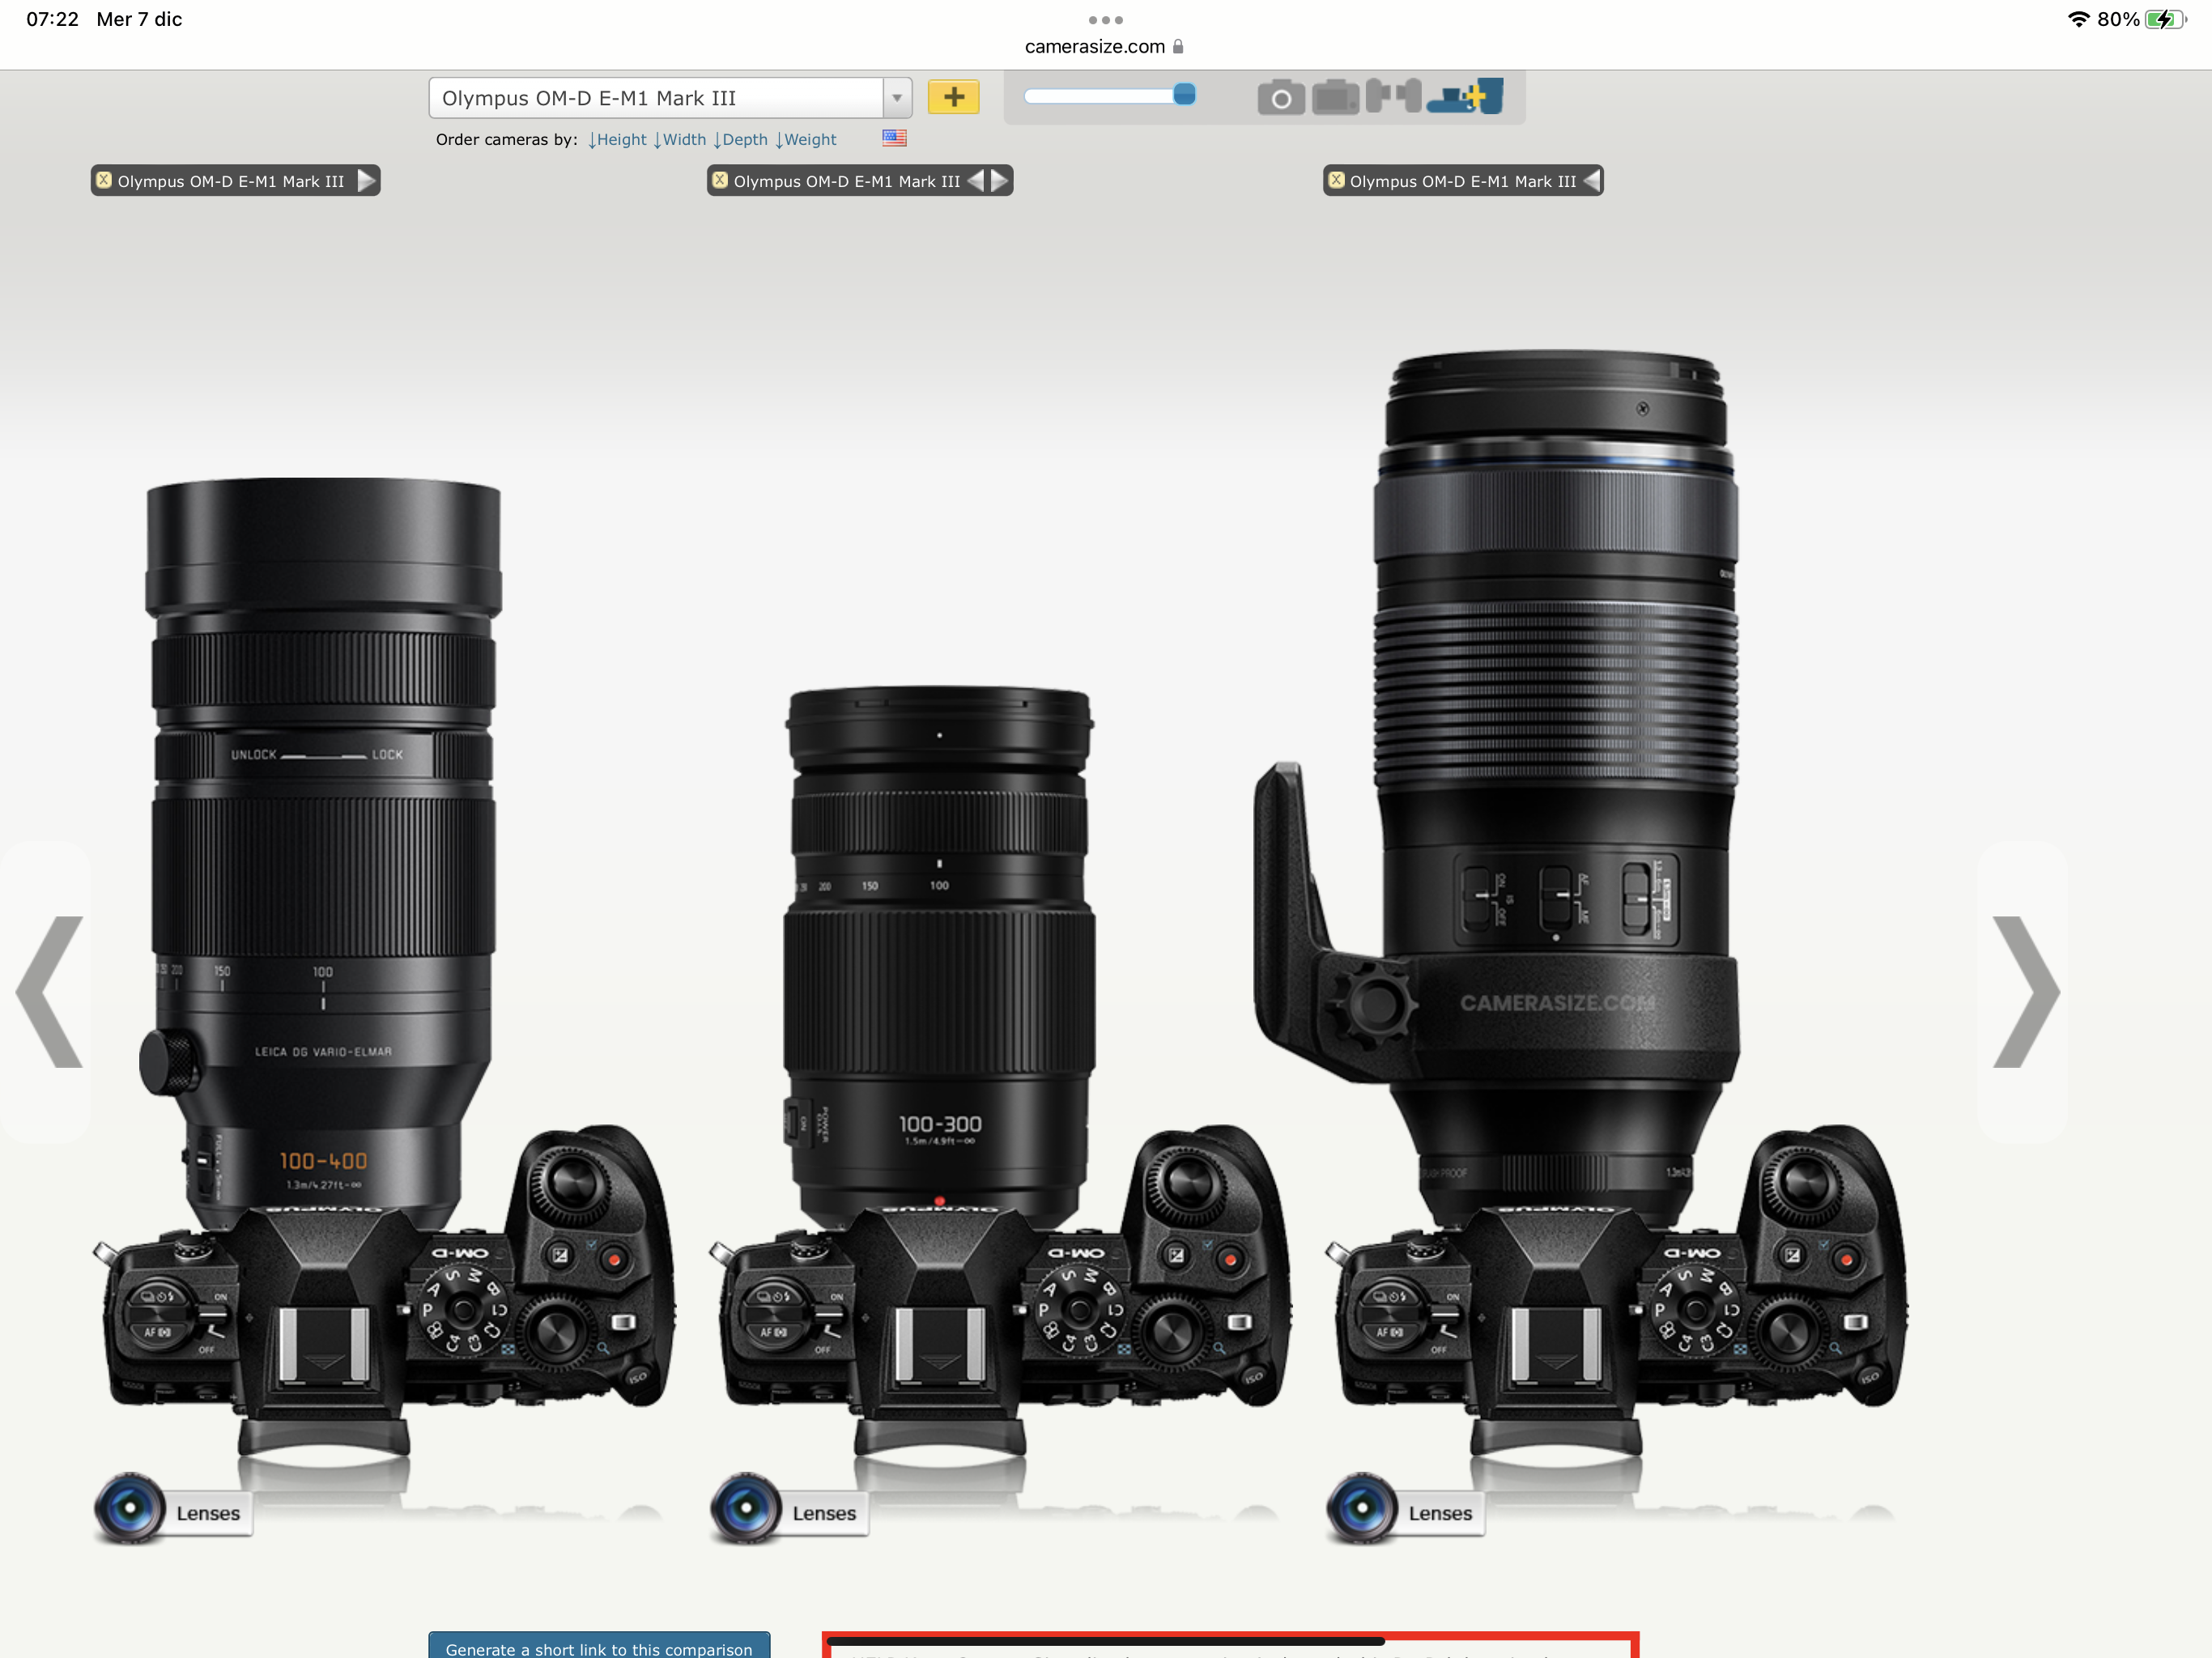Order cameras by Width
Screen dimensions: 2212x1658
click(x=680, y=140)
